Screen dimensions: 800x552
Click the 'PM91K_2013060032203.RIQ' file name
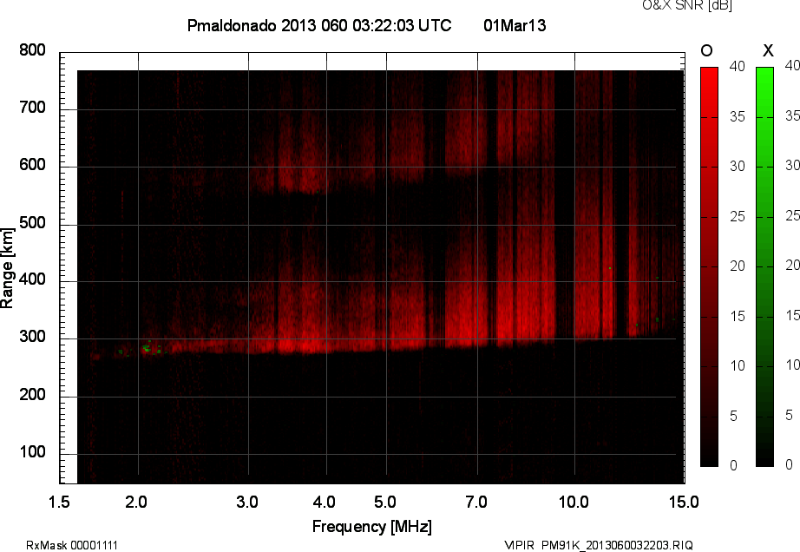[x=617, y=545]
